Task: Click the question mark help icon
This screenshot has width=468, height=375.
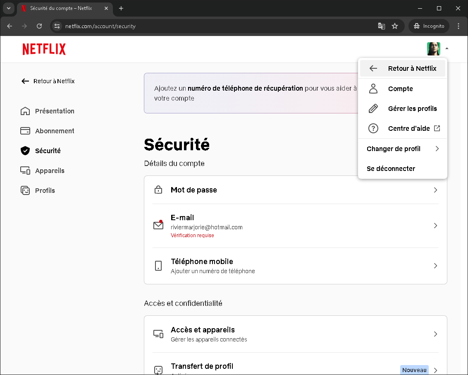Action: tap(373, 128)
